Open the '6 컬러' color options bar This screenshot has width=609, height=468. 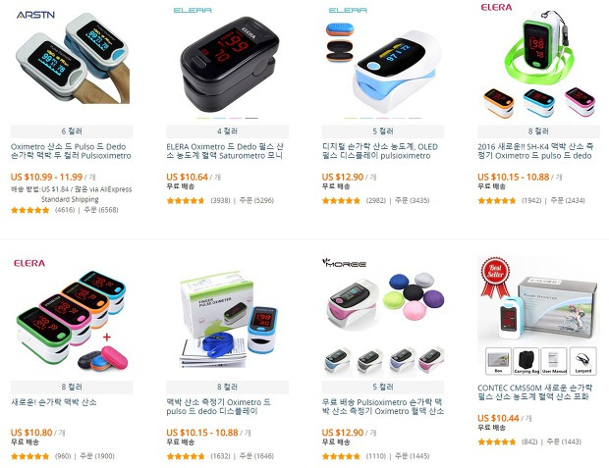(x=72, y=131)
